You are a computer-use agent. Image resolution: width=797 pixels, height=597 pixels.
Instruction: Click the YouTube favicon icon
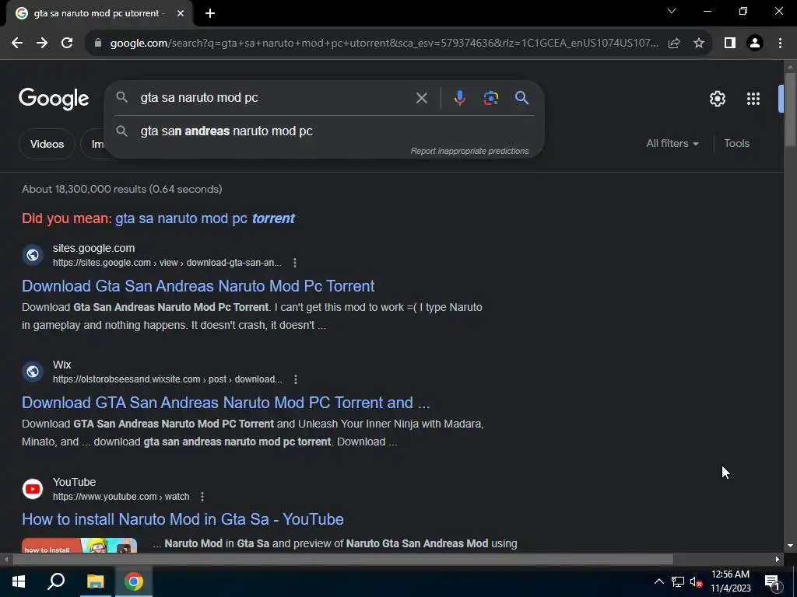(x=33, y=489)
